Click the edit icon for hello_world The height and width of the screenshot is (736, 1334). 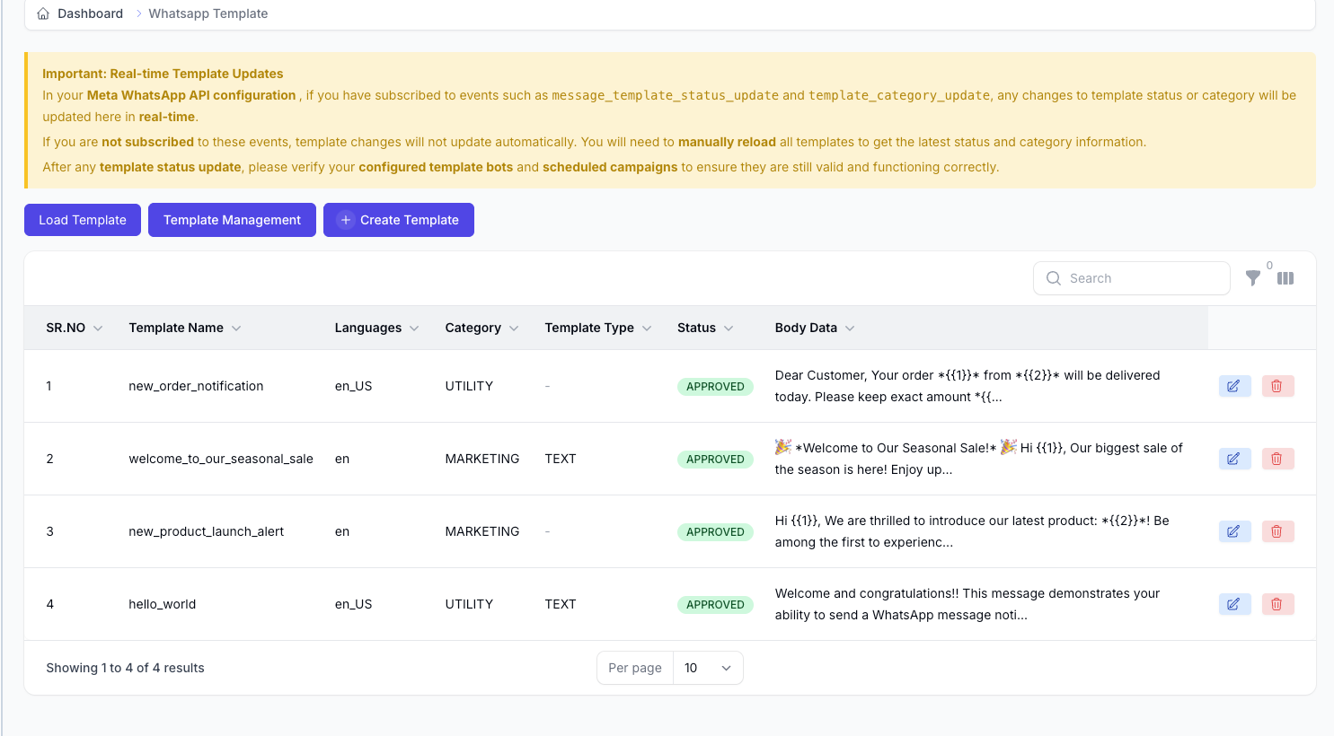tap(1234, 604)
